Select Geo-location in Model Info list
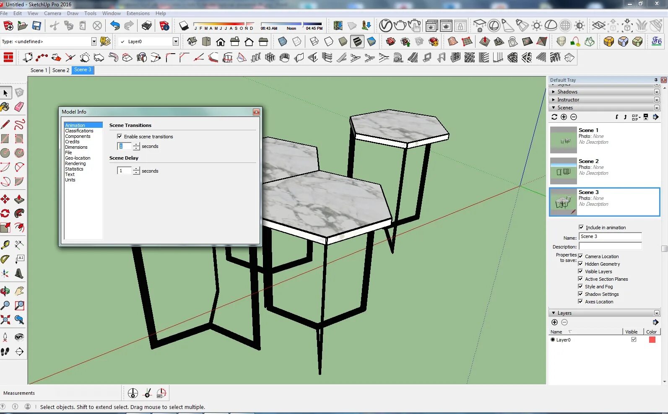The width and height of the screenshot is (668, 414). point(78,158)
